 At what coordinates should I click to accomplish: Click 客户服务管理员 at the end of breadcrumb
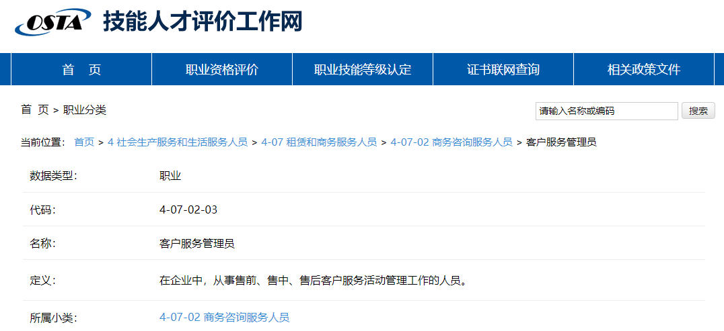tap(561, 142)
